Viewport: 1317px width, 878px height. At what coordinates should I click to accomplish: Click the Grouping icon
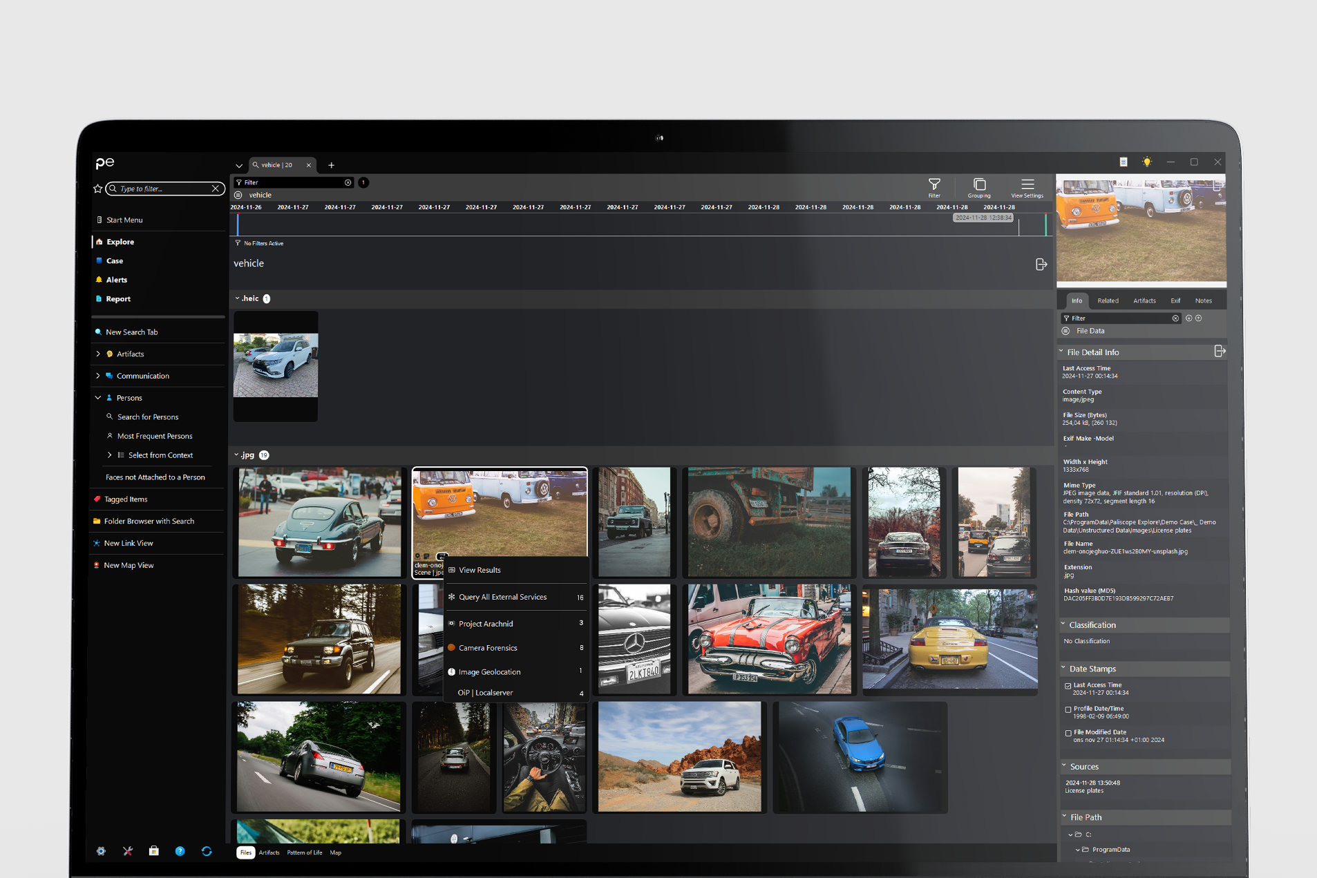pyautogui.click(x=978, y=187)
